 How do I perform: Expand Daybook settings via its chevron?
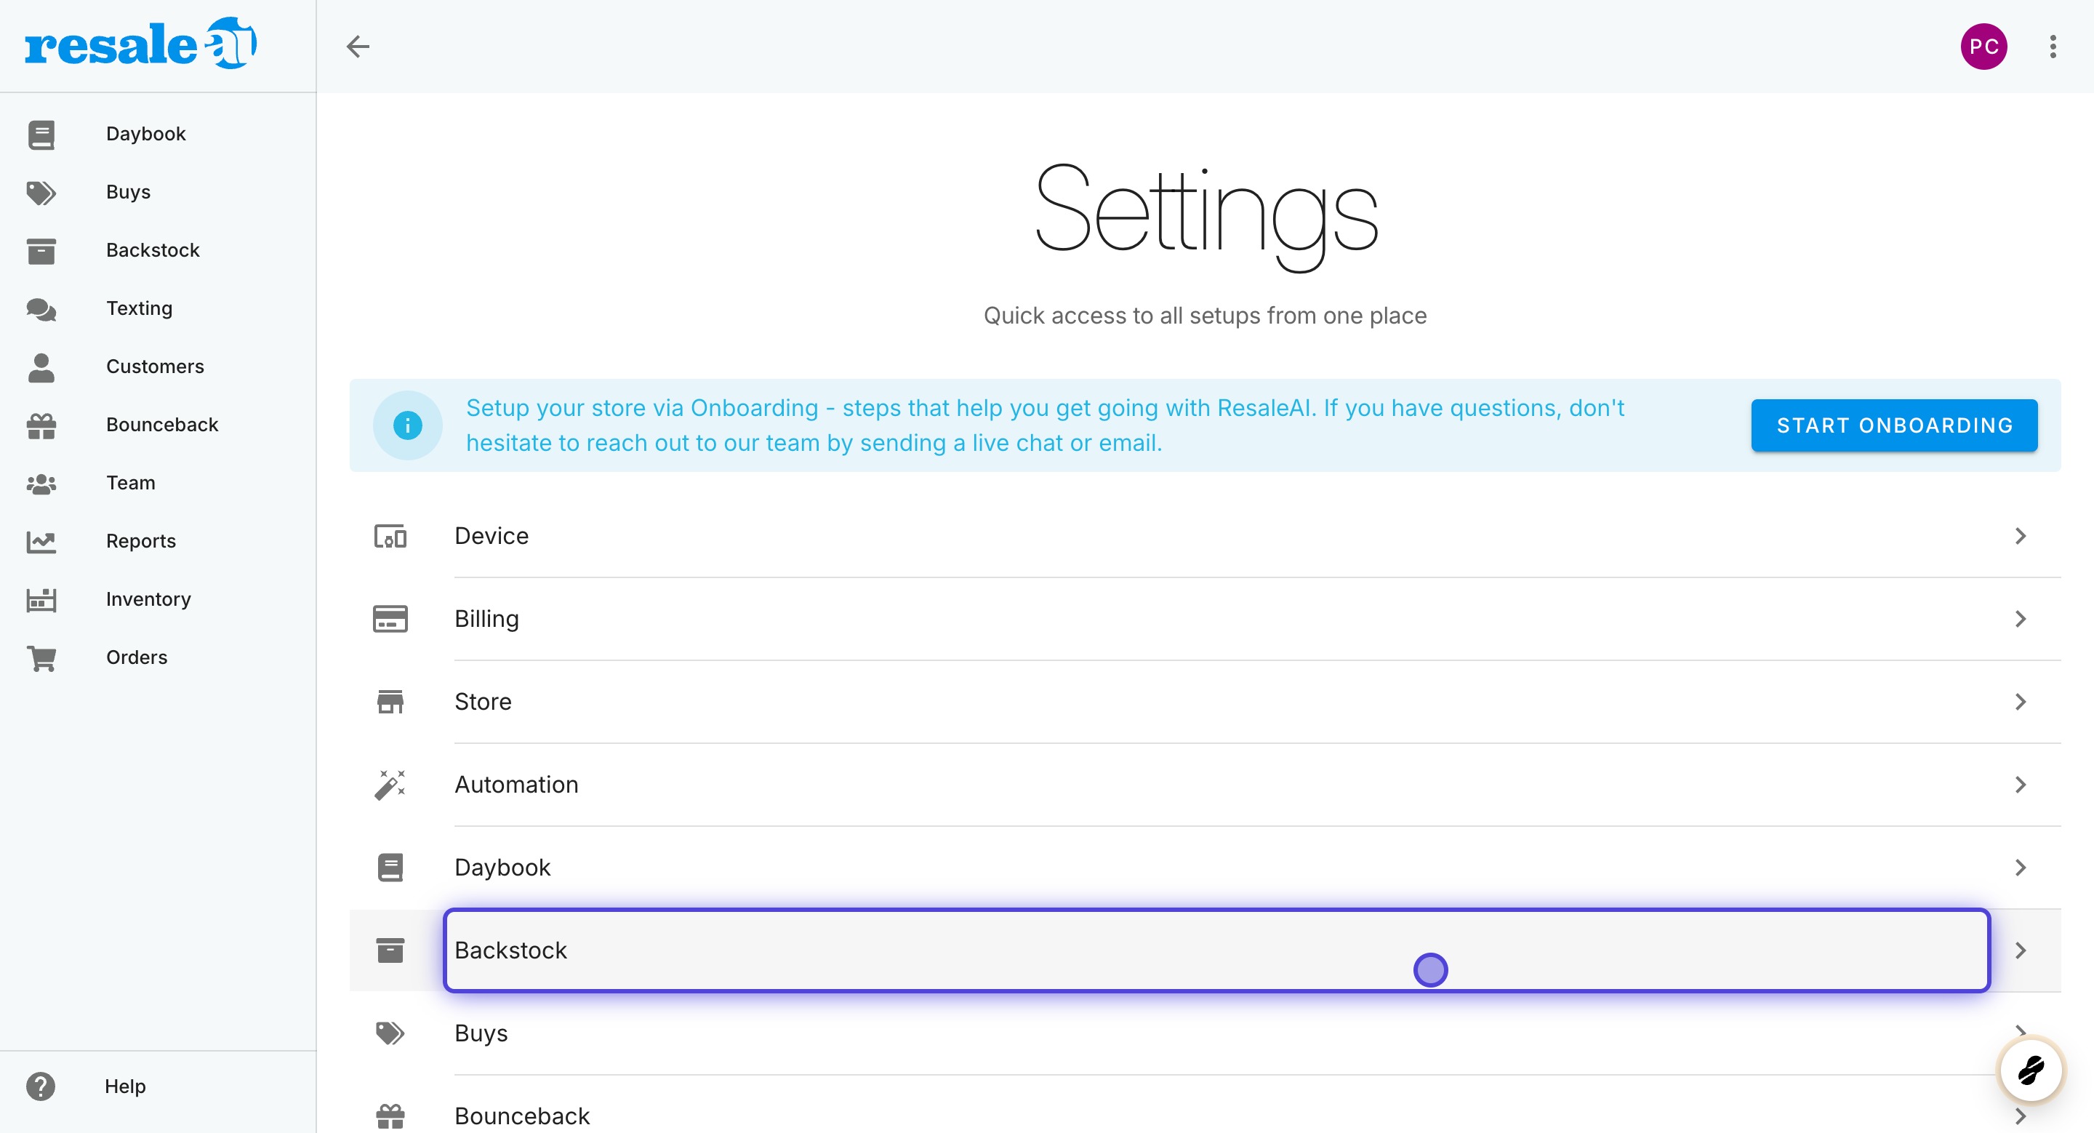coord(2021,868)
